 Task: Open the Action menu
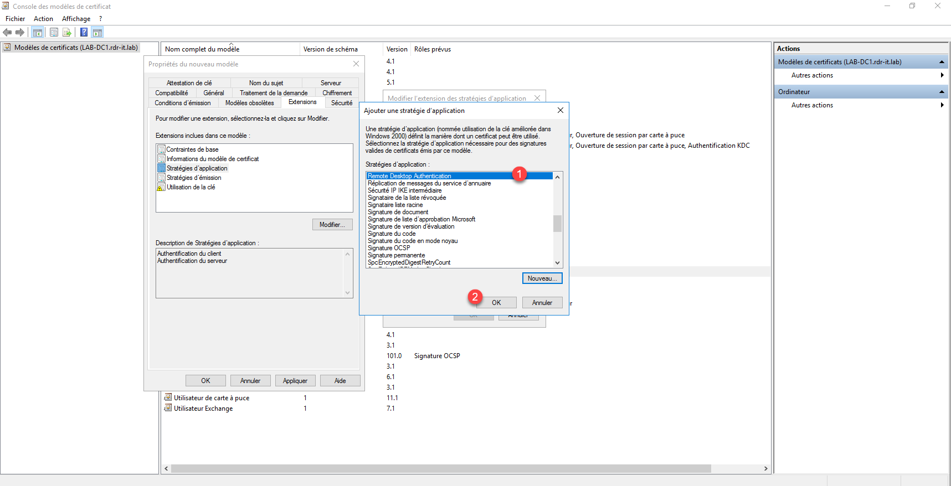(x=43, y=19)
